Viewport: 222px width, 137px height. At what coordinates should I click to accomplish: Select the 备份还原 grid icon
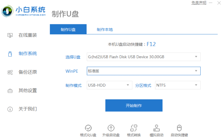(x=10, y=72)
